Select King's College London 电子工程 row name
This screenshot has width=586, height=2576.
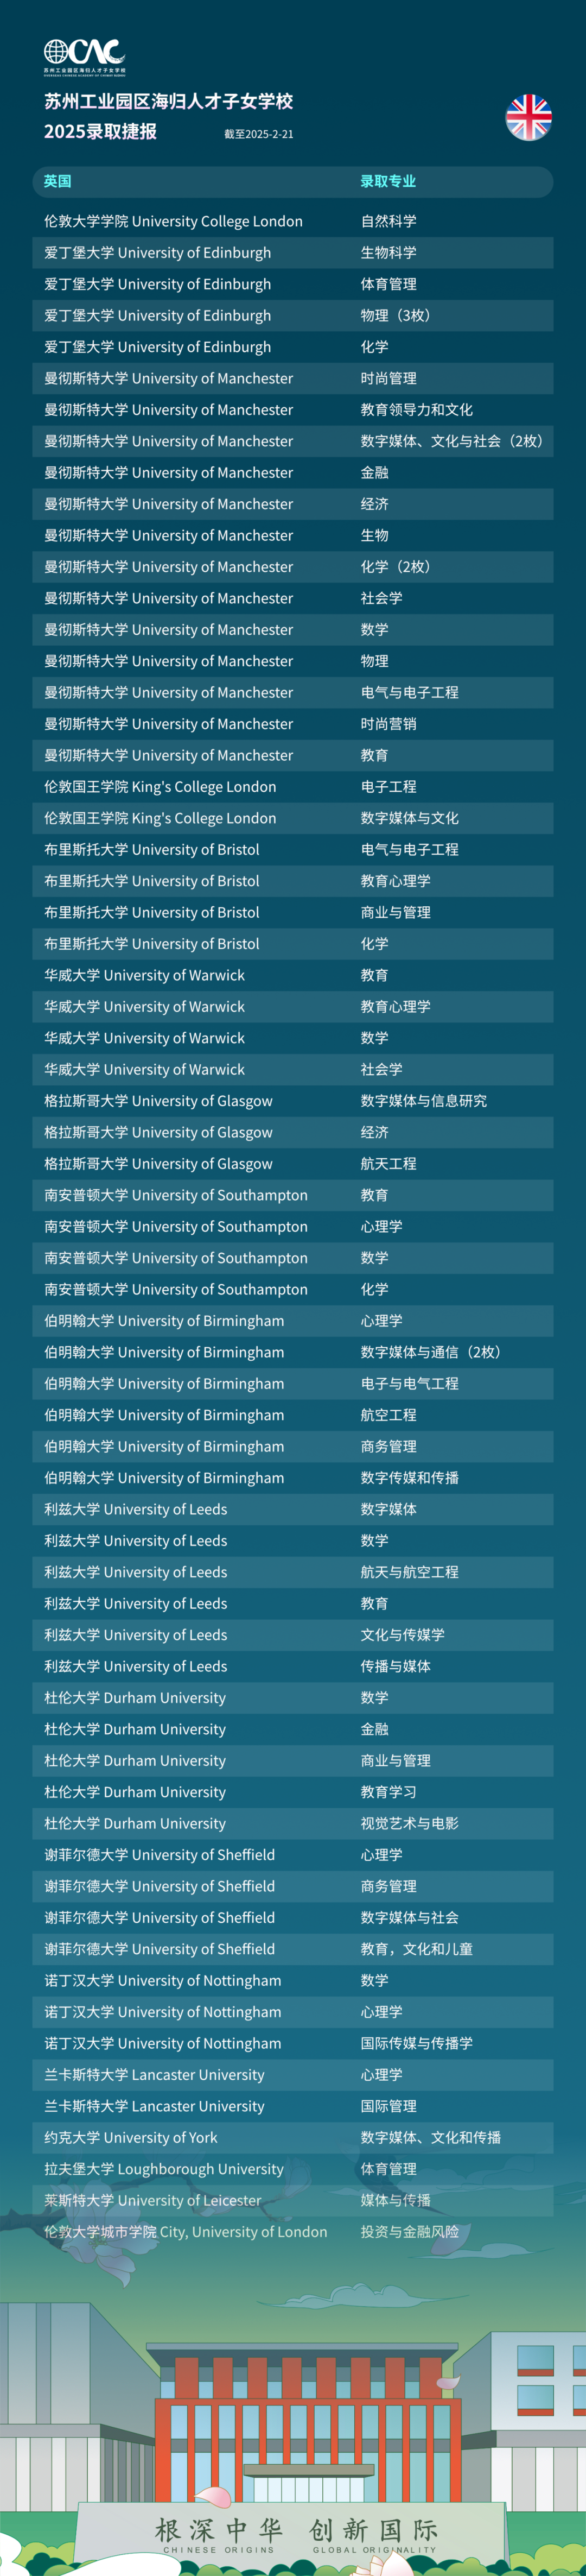(x=160, y=787)
